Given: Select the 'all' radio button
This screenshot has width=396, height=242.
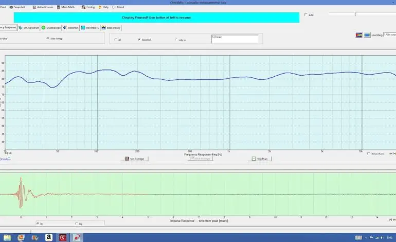Looking at the screenshot, I should 116,40.
